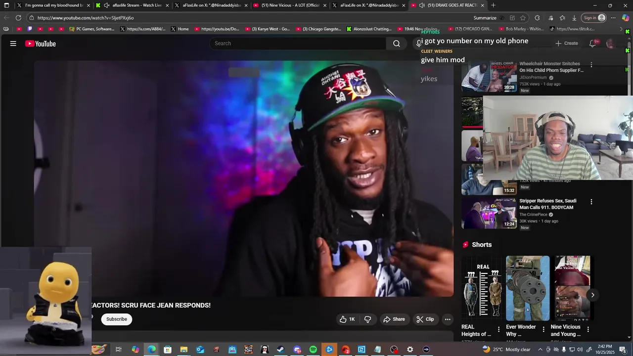Click Summarize in the address bar

(485, 18)
